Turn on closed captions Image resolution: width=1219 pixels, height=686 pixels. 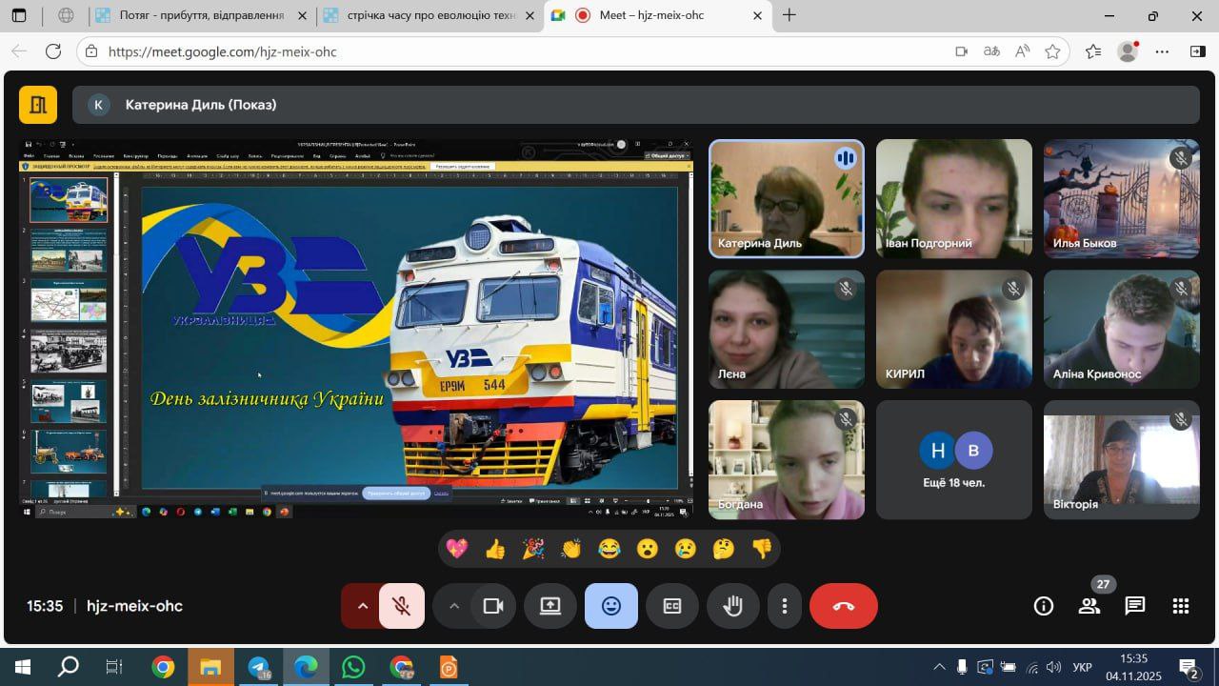[x=672, y=606]
